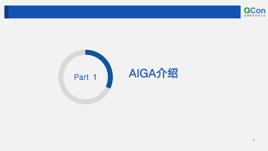268x151 pixels.
Task: Click slide page number 4
Action: click(x=253, y=140)
